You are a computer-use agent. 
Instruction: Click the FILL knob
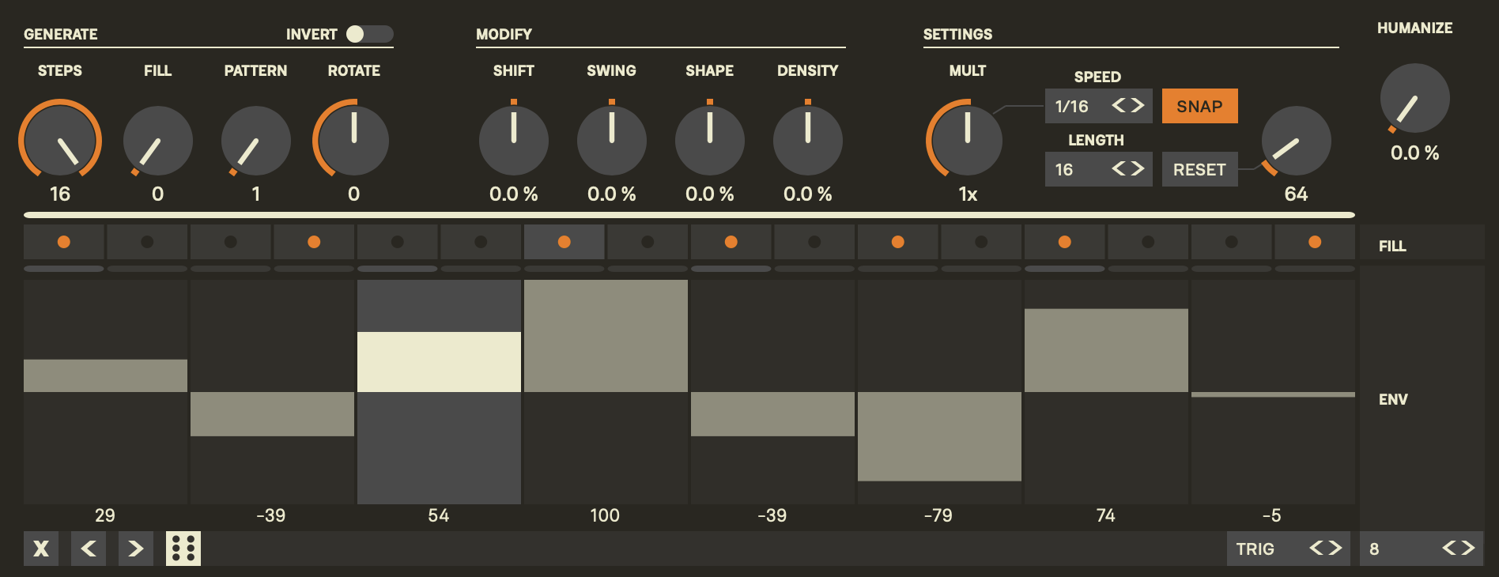tap(158, 141)
